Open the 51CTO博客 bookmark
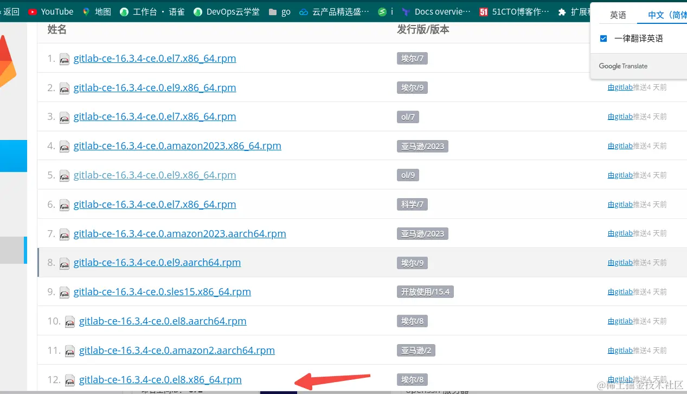The height and width of the screenshot is (394, 687). coord(514,11)
